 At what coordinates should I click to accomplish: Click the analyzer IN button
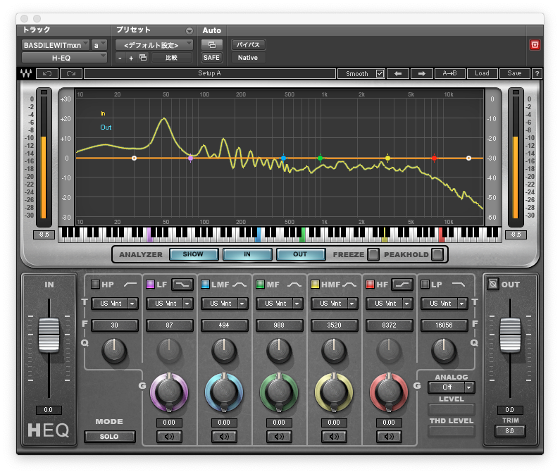247,254
